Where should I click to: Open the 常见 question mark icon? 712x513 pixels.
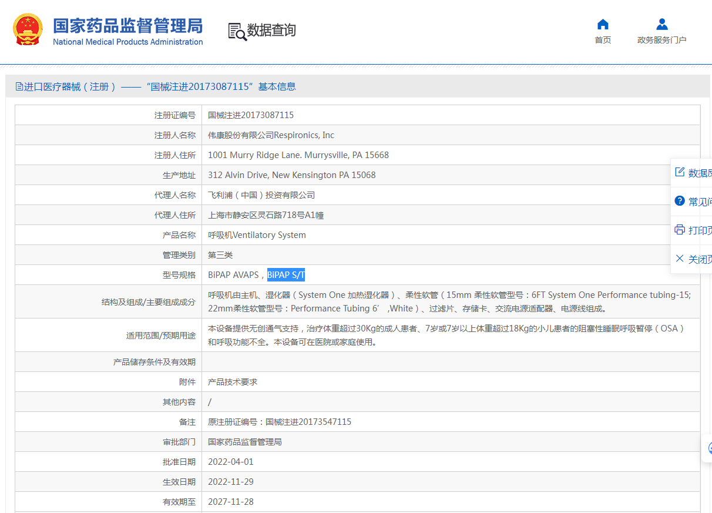[680, 201]
